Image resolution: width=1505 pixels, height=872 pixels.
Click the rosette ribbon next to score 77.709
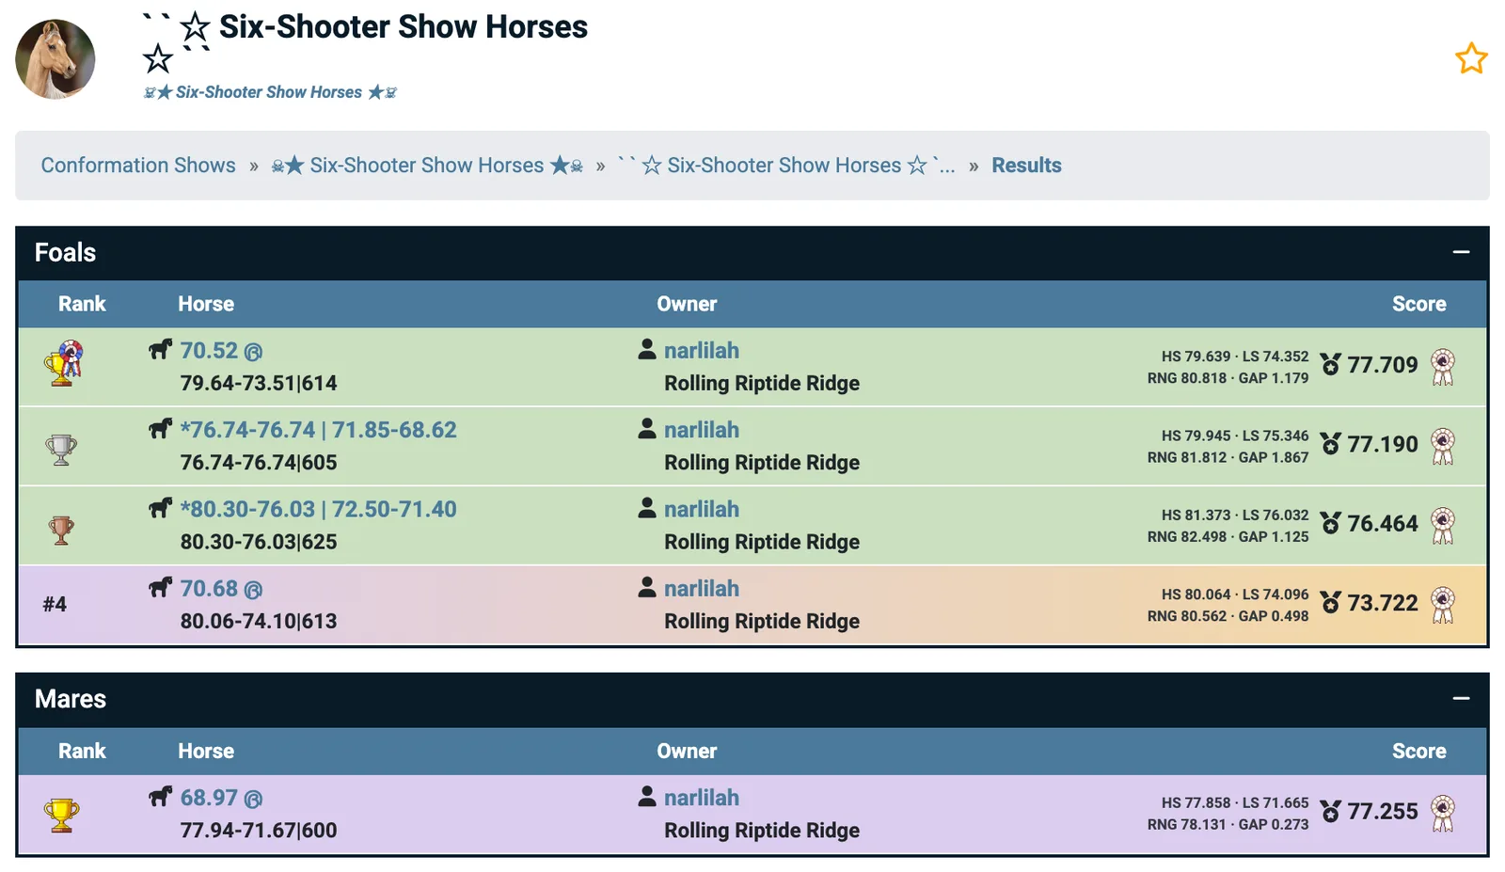[x=1443, y=367]
